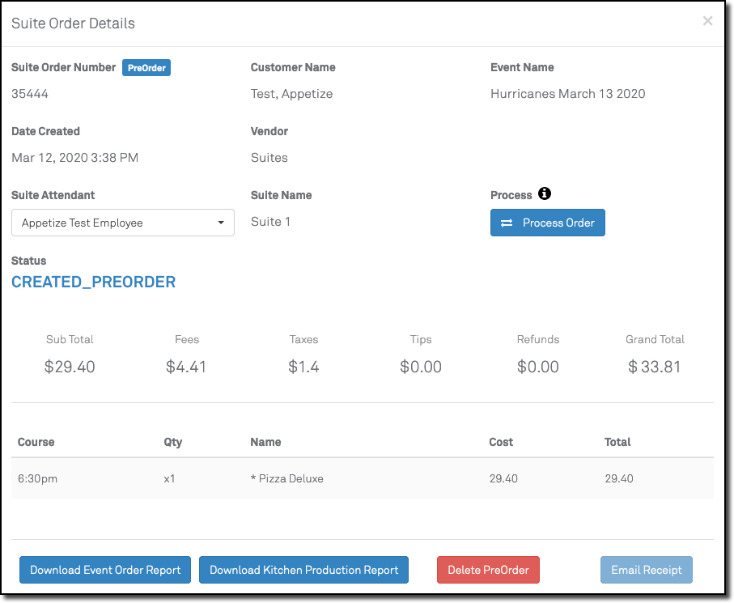734x603 pixels.
Task: Click the Qty column header
Action: (x=172, y=442)
